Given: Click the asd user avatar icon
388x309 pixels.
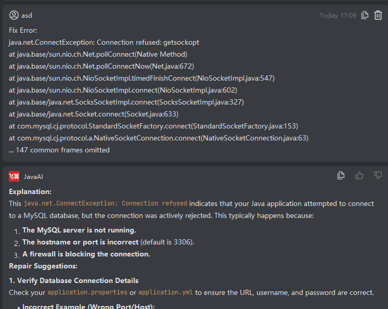Looking at the screenshot, I should coord(14,15).
